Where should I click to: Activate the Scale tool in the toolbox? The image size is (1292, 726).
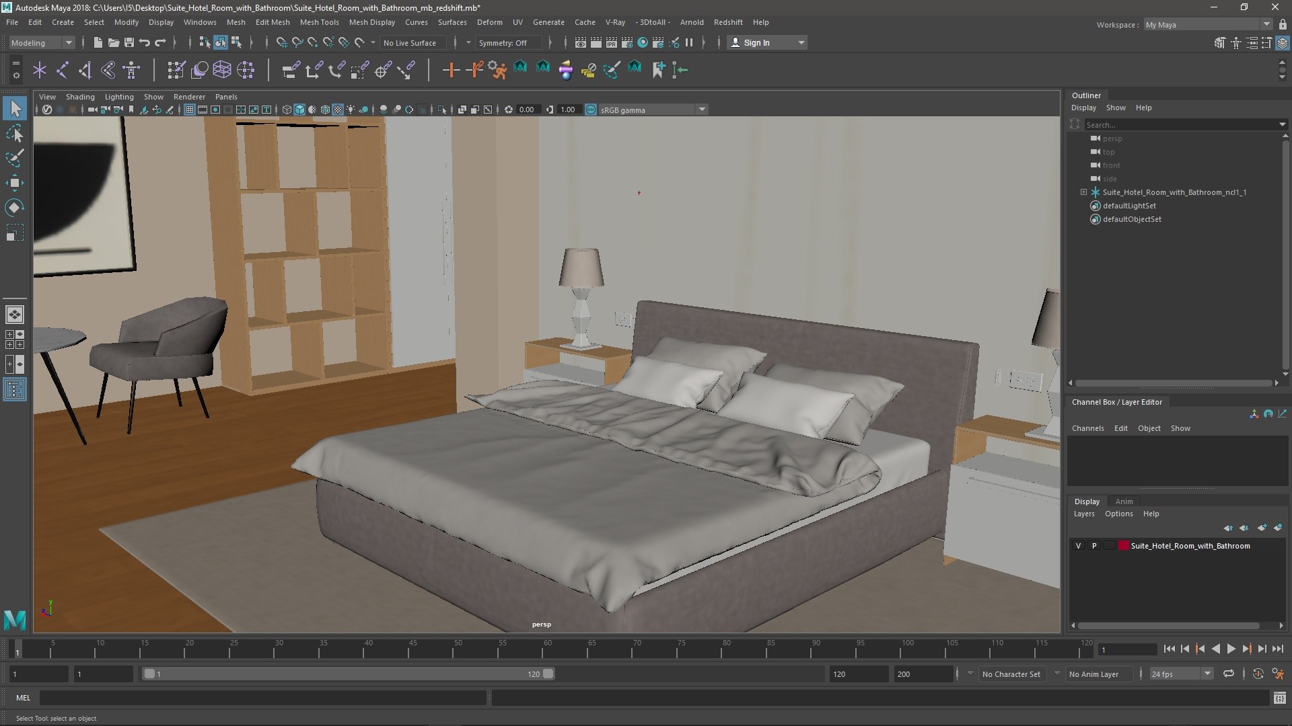pyautogui.click(x=15, y=233)
